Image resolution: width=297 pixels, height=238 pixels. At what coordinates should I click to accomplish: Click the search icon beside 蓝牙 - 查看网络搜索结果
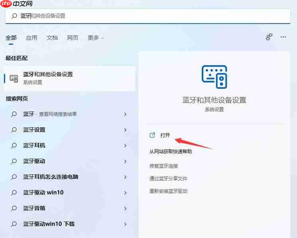[14, 114]
